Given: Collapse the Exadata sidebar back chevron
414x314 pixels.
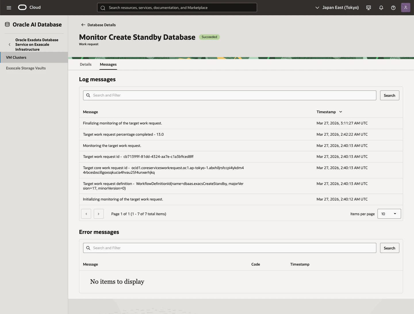Looking at the screenshot, I should (9, 45).
